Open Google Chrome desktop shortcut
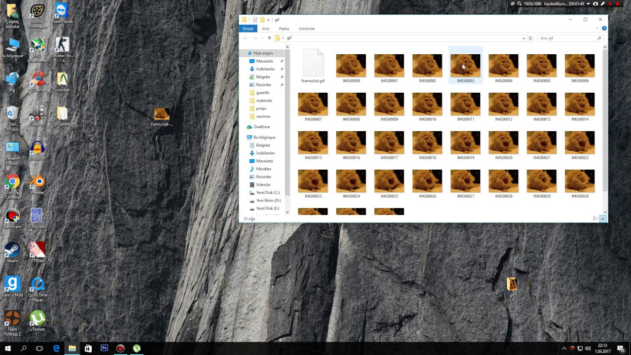This screenshot has height=355, width=631. 12,187
